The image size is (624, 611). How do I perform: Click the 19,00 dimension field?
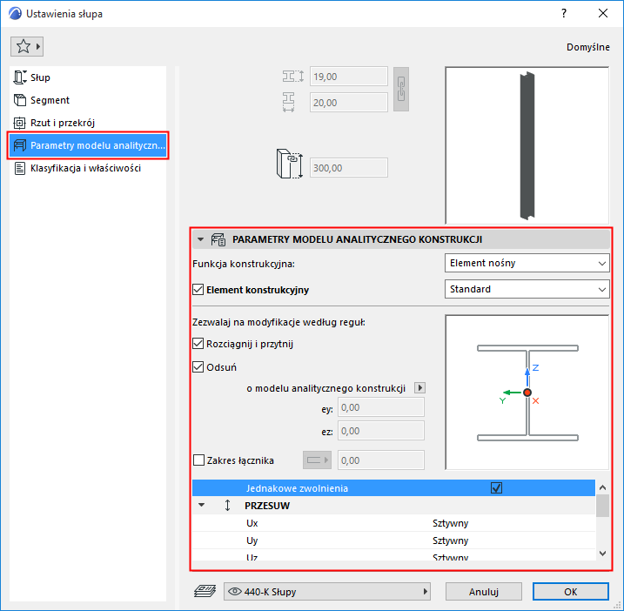coord(349,76)
